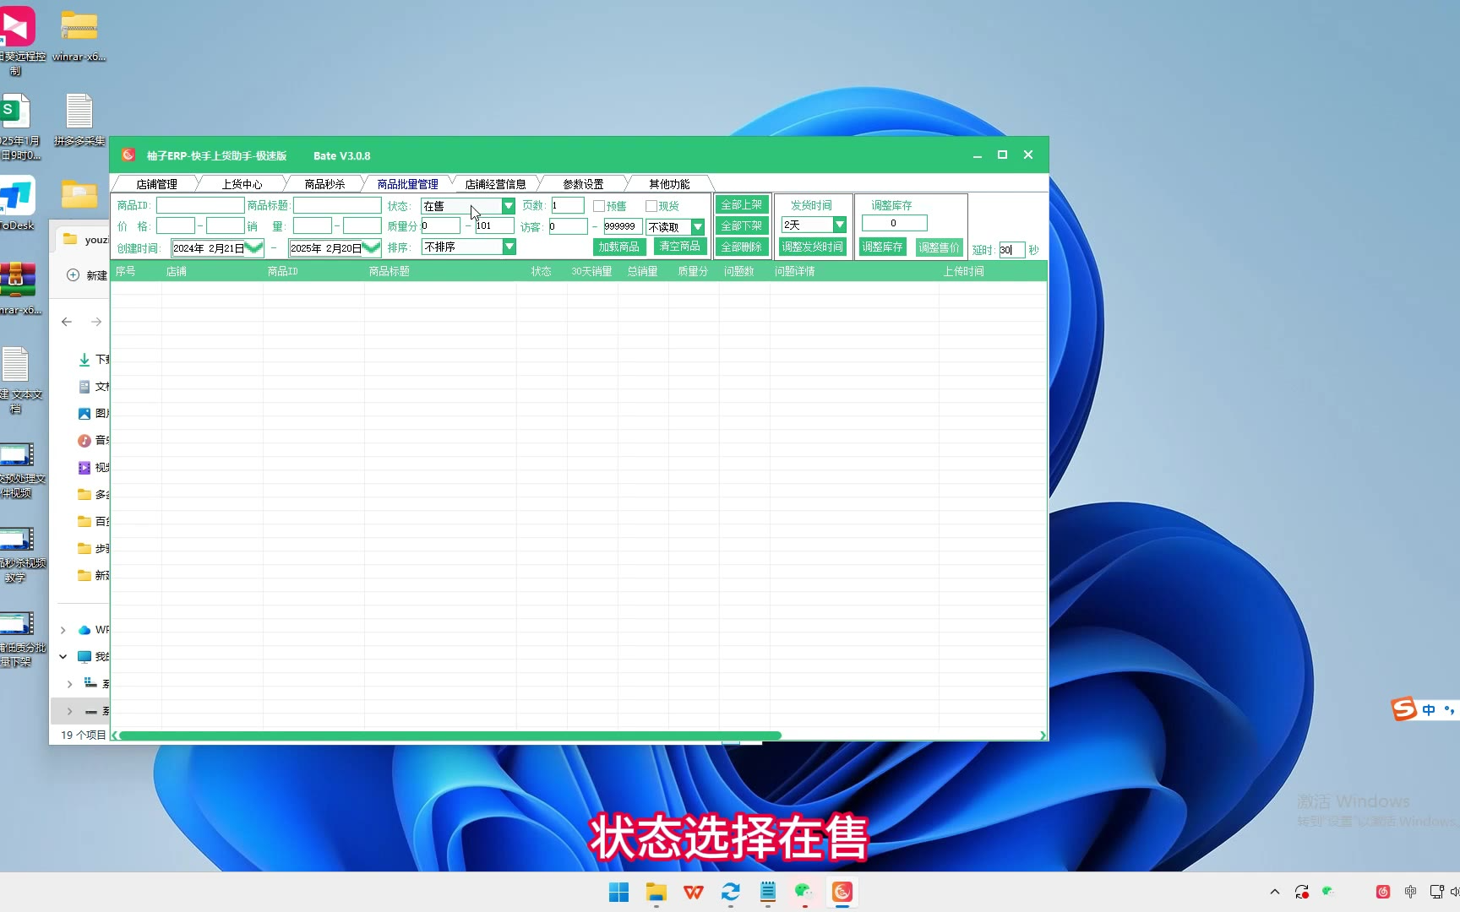Viewport: 1460px width, 912px height.
Task: Enable the 预售 checkbox
Action: (599, 206)
